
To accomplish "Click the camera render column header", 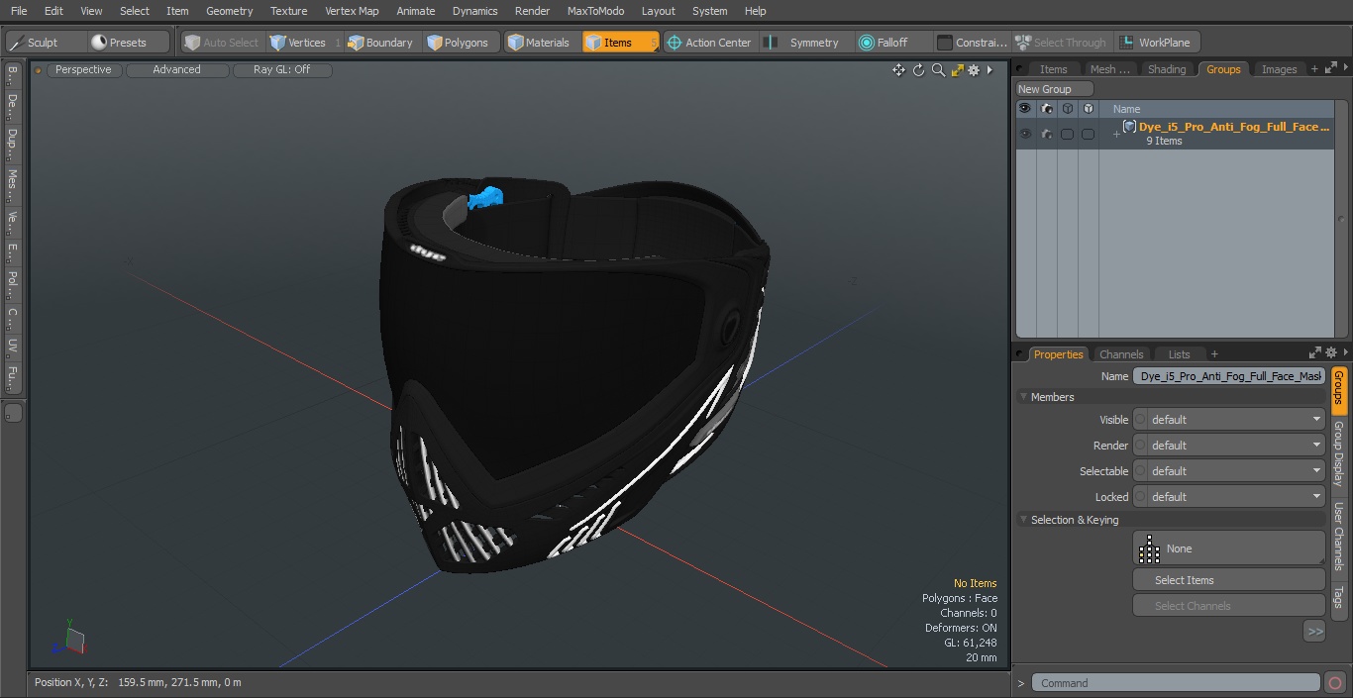I will pyautogui.click(x=1047, y=109).
